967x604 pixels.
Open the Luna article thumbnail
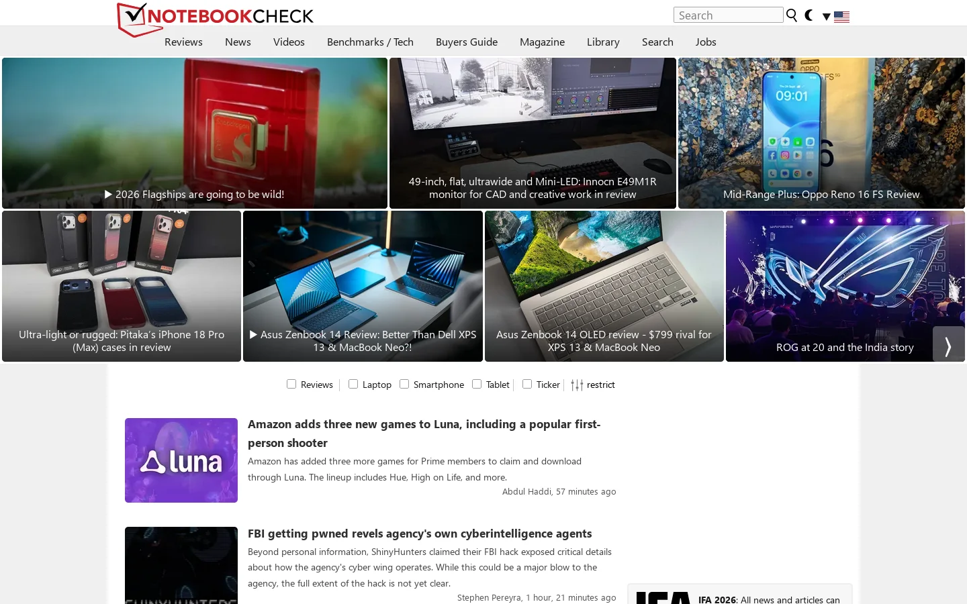click(x=181, y=460)
